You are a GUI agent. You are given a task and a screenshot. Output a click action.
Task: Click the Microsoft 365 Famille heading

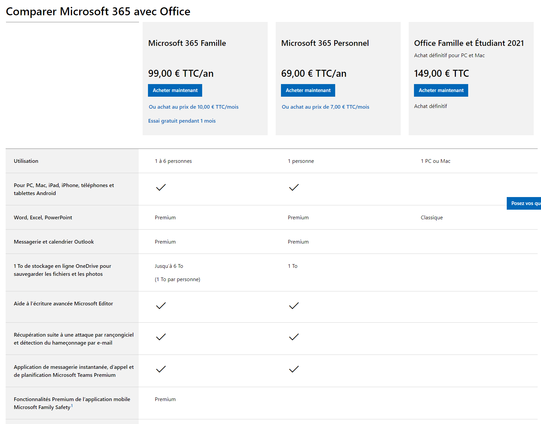187,43
